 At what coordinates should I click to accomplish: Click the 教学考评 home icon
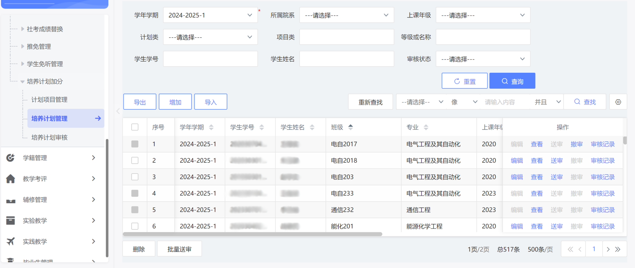pos(11,179)
